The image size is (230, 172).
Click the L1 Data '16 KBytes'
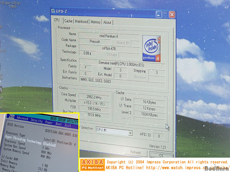point(149,102)
